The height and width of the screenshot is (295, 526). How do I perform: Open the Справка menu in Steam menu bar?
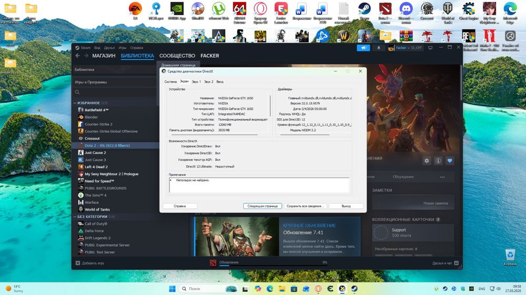tap(137, 48)
